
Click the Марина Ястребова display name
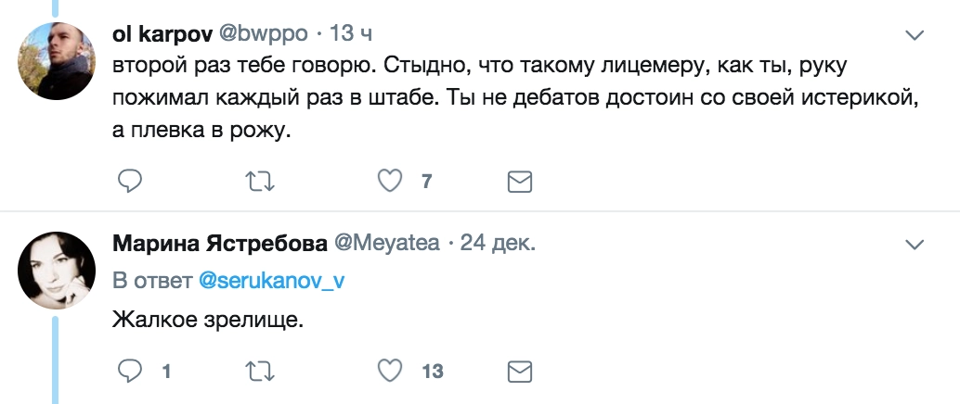219,244
